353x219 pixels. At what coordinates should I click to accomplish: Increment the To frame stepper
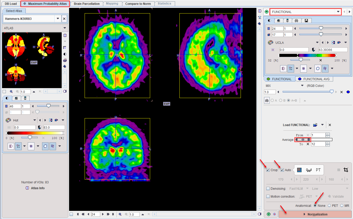[x=328, y=143]
